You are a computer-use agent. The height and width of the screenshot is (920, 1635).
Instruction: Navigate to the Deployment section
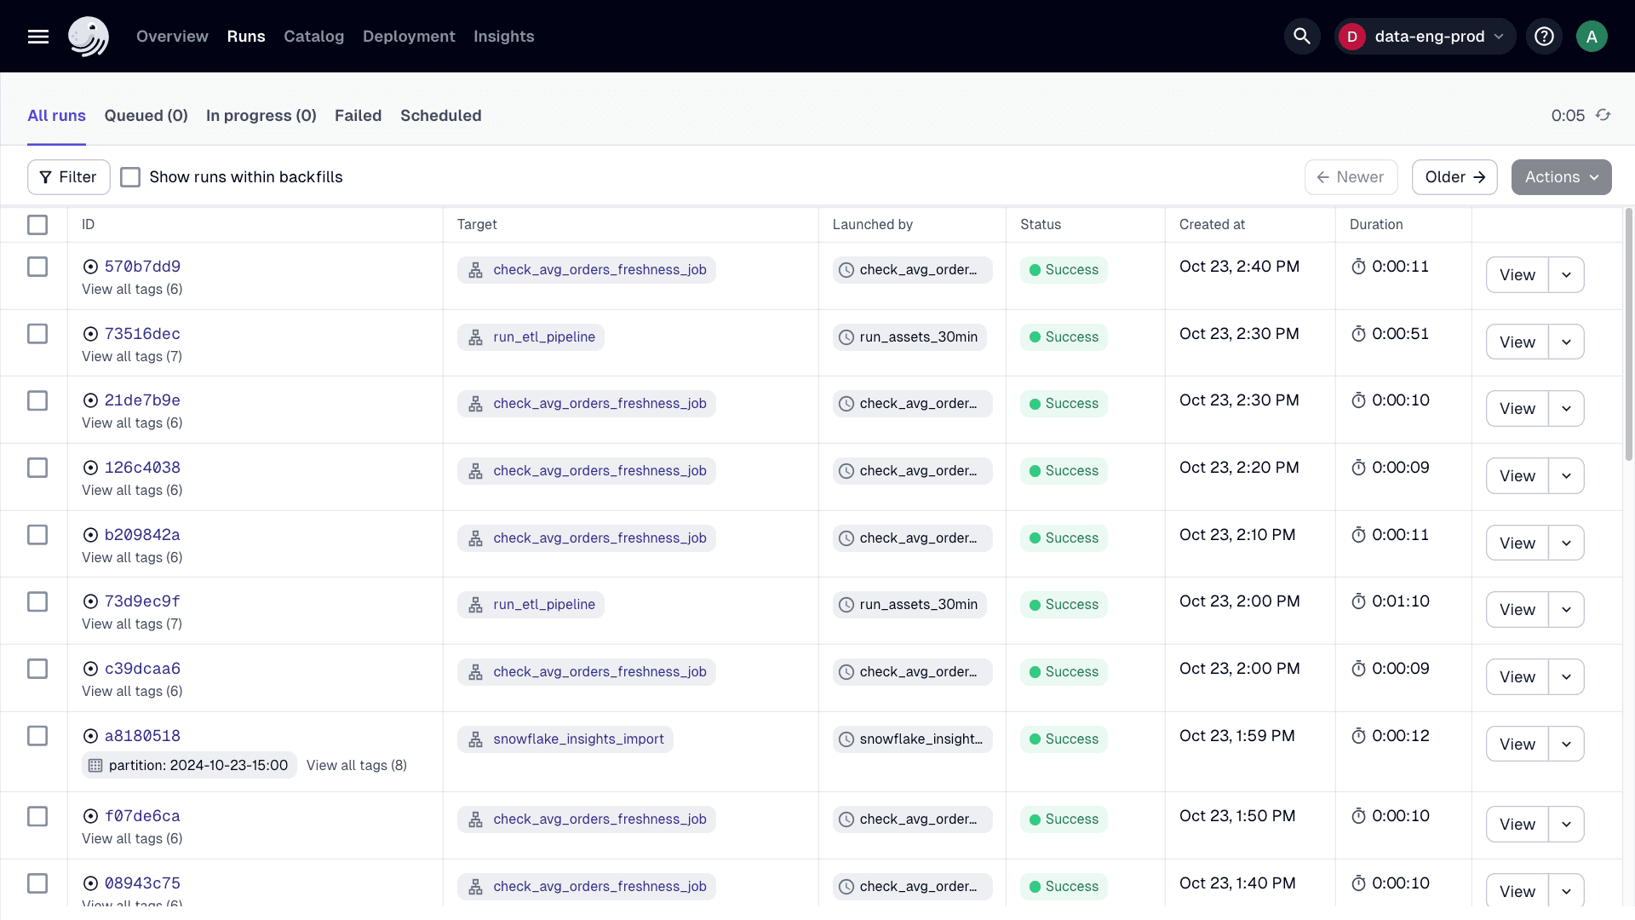pyautogui.click(x=409, y=36)
